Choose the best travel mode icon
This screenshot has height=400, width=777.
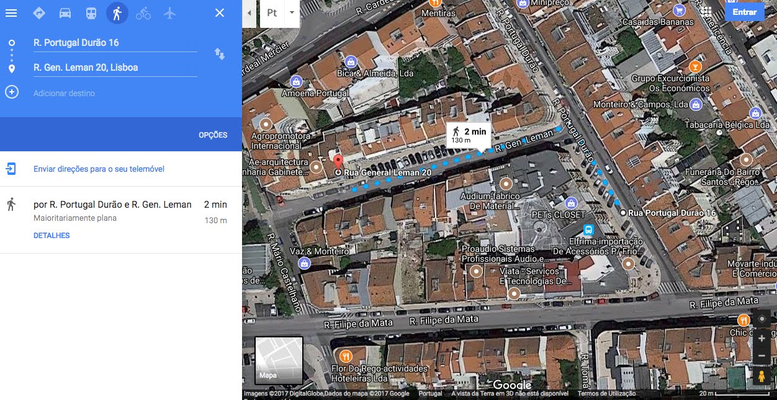(x=38, y=12)
